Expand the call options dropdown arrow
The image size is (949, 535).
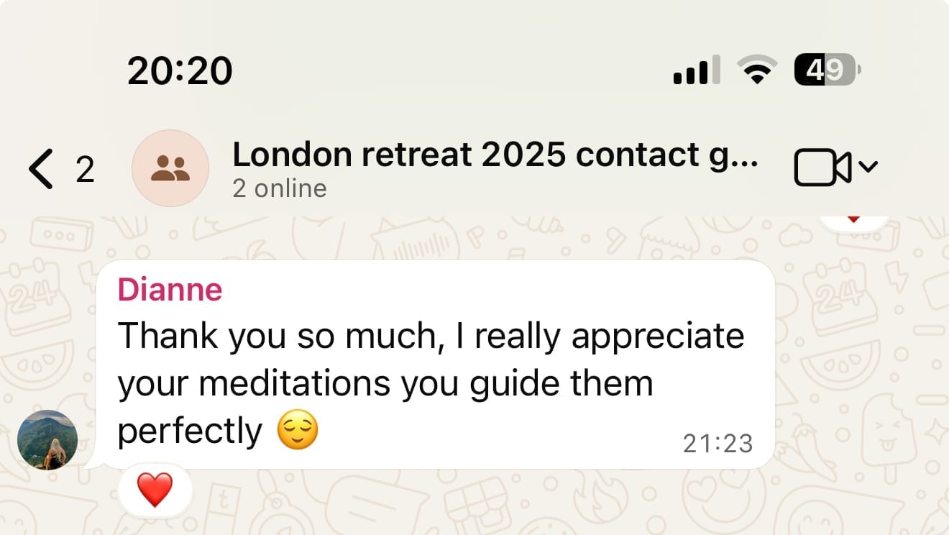coord(868,167)
